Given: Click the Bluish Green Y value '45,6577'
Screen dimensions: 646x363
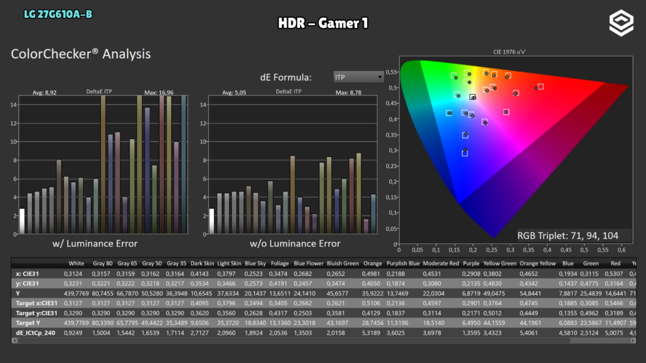Looking at the screenshot, I should pyautogui.click(x=338, y=294).
